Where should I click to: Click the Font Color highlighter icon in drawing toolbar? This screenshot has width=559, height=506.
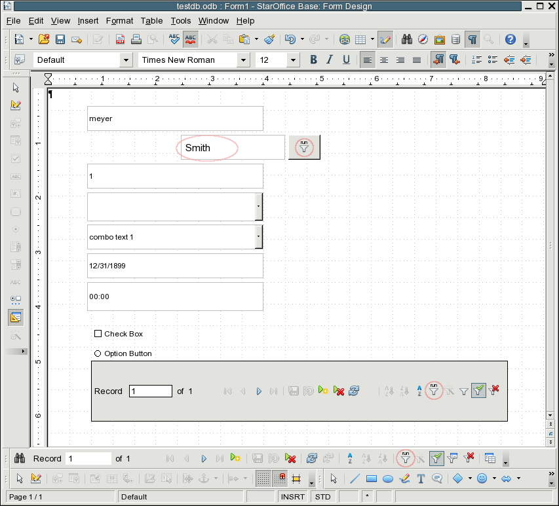tap(404, 479)
